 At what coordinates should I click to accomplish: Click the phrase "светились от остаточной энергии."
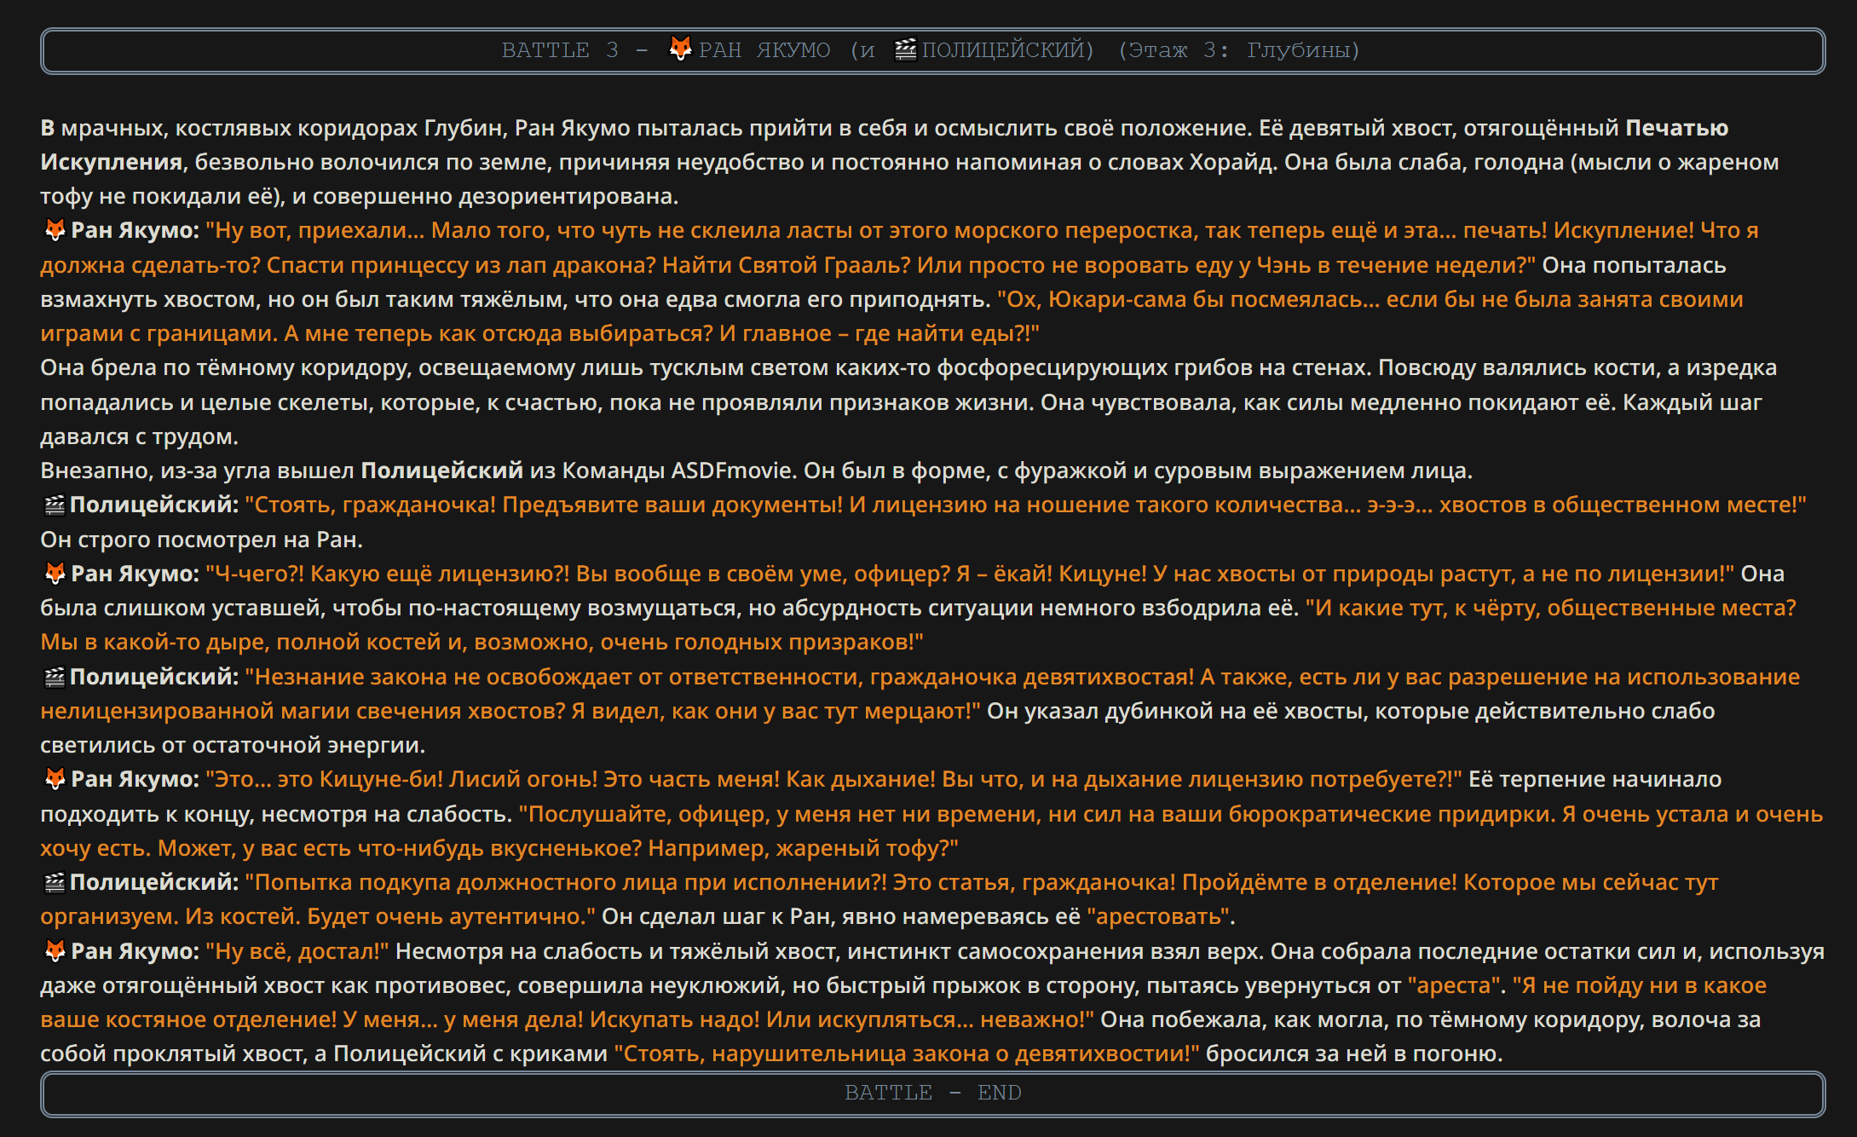pyautogui.click(x=233, y=745)
